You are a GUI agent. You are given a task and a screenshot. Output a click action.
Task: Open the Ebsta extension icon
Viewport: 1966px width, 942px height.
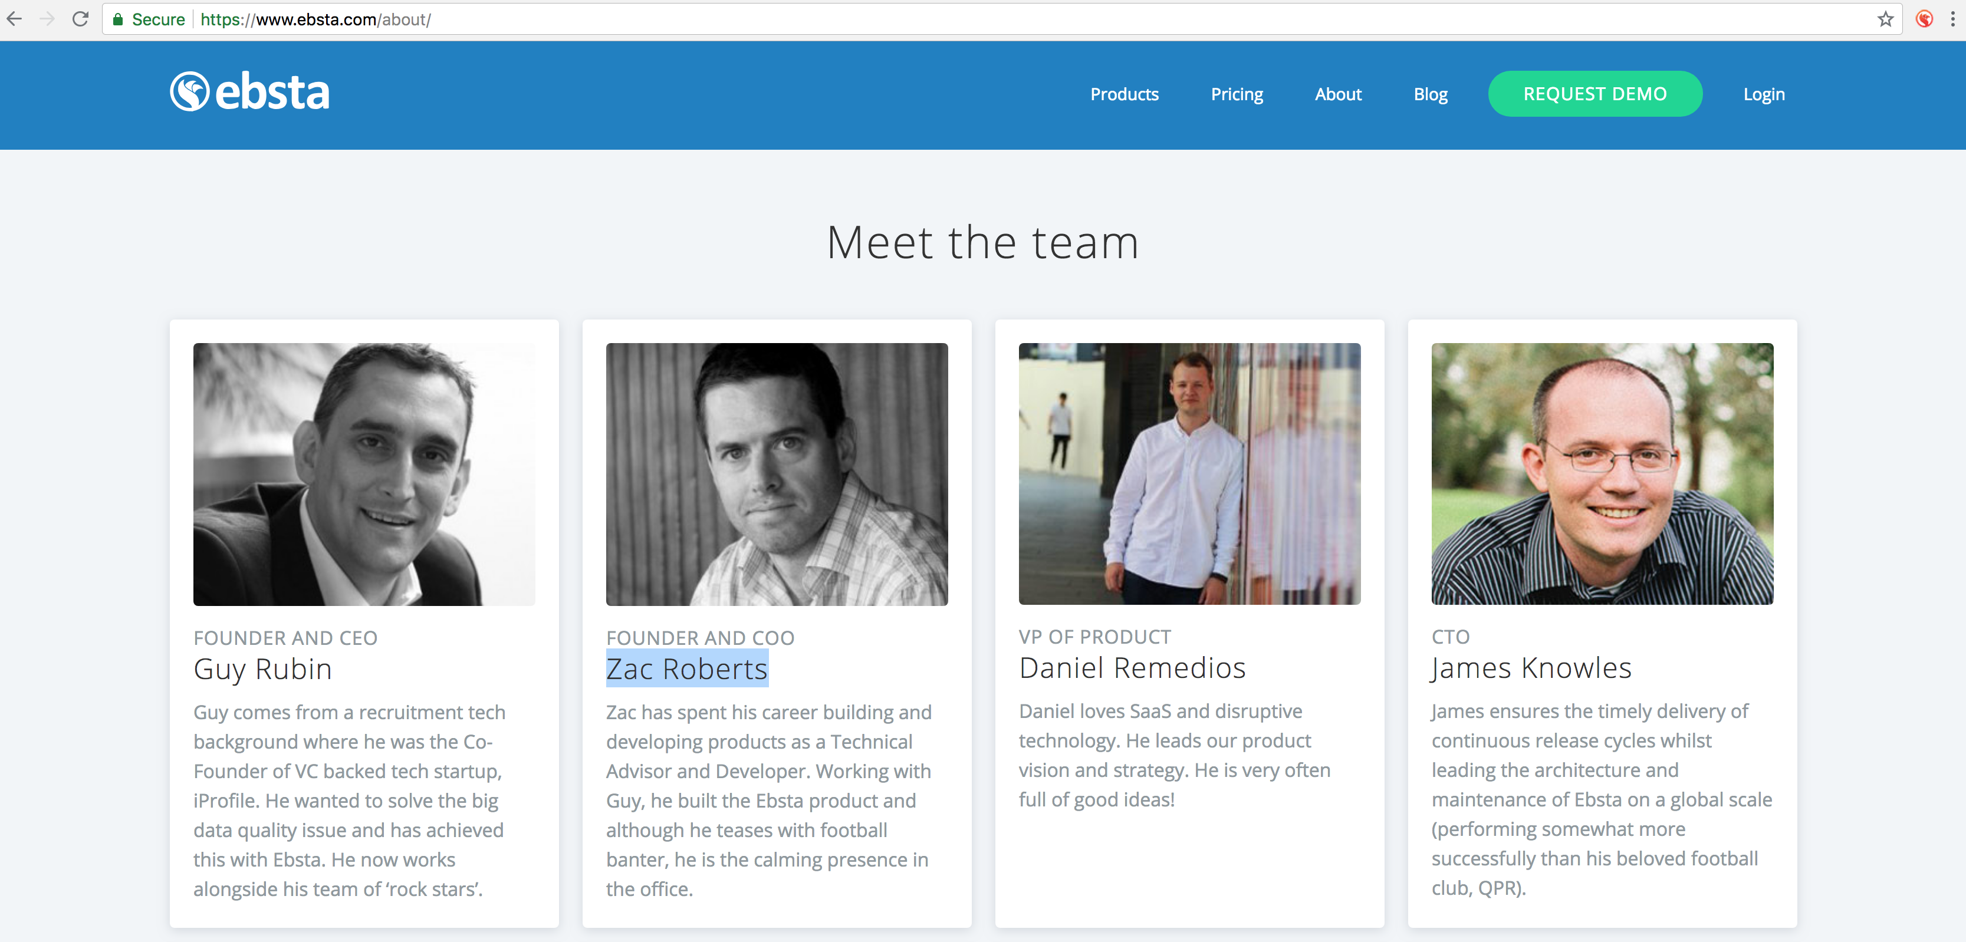[1924, 19]
